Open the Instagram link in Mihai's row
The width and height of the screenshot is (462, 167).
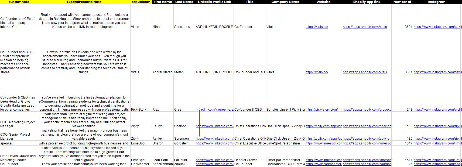click(437, 27)
